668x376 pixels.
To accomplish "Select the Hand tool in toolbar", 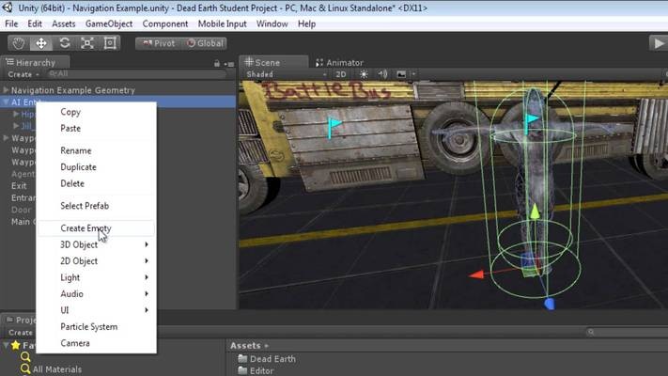I will (x=19, y=43).
